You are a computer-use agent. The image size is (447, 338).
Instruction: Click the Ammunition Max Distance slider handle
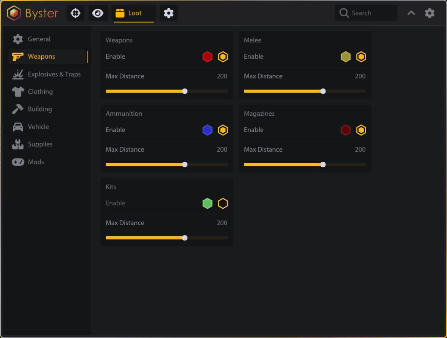(185, 164)
